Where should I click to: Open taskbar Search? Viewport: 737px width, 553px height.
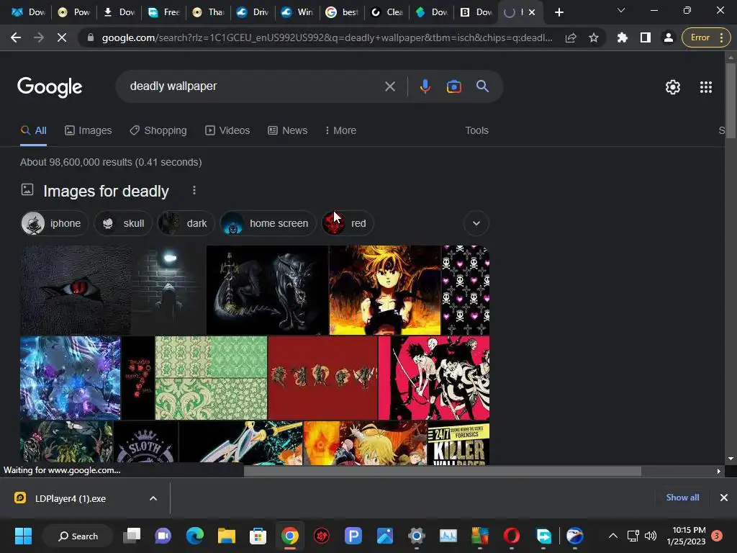click(x=78, y=536)
